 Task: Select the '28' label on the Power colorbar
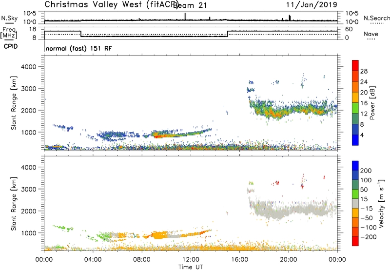point(364,71)
